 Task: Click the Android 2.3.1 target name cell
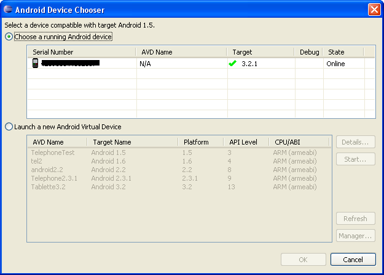pyautogui.click(x=111, y=178)
